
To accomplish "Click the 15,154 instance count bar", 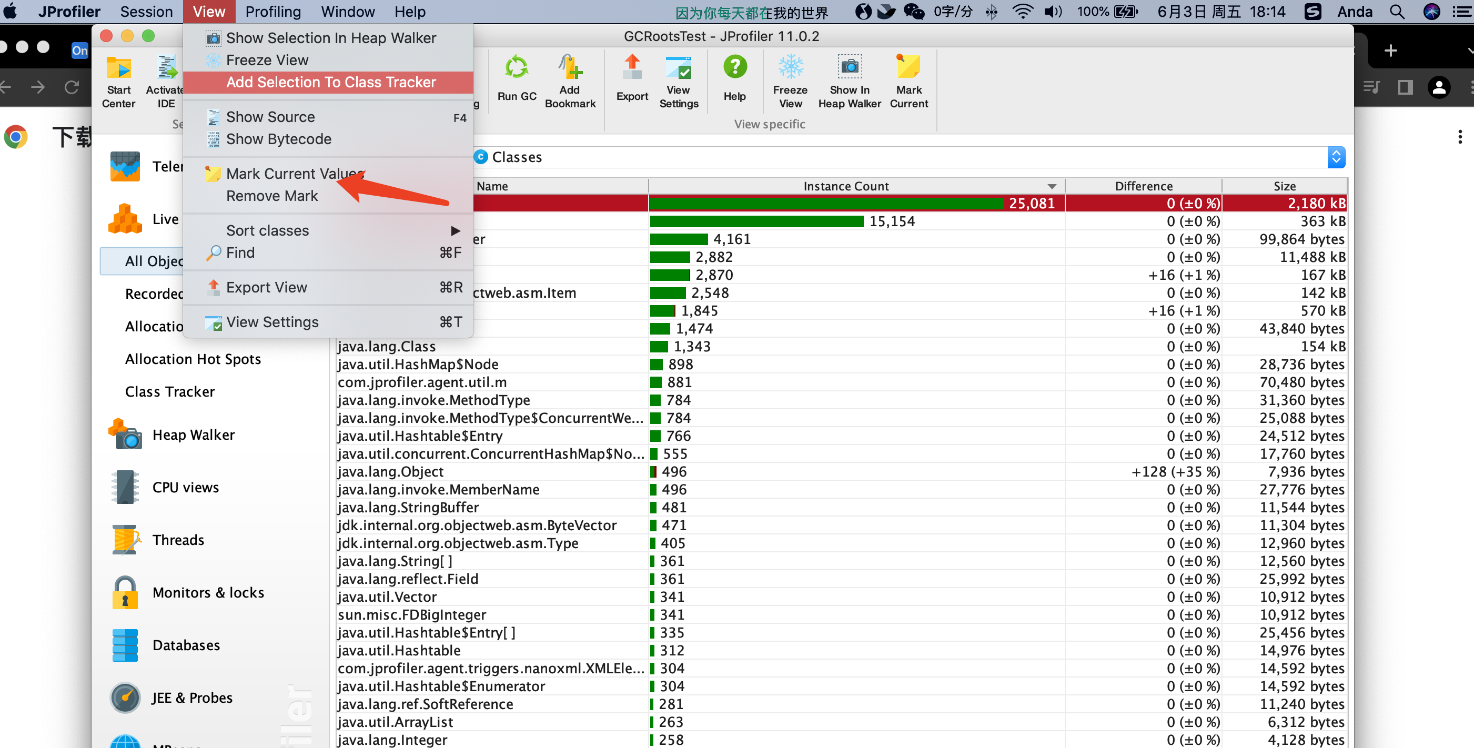I will (756, 221).
